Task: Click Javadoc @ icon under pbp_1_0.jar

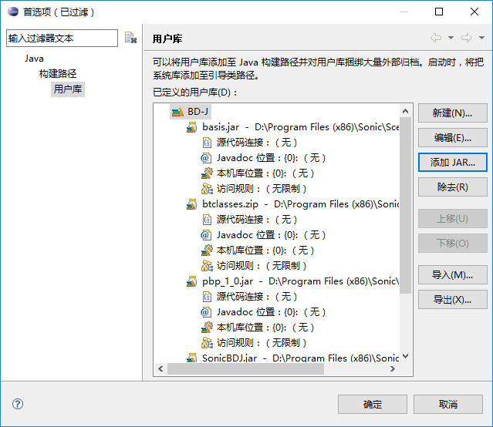Action: click(206, 311)
